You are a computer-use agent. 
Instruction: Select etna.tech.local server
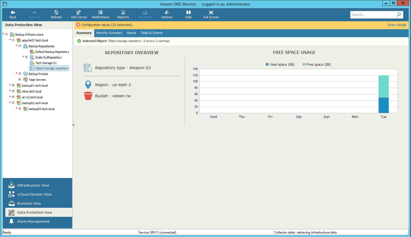(x=32, y=91)
